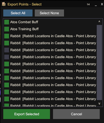Click the number 14 in title bar
Screen dimensions: 104x123
pyautogui.click(x=88, y=4)
